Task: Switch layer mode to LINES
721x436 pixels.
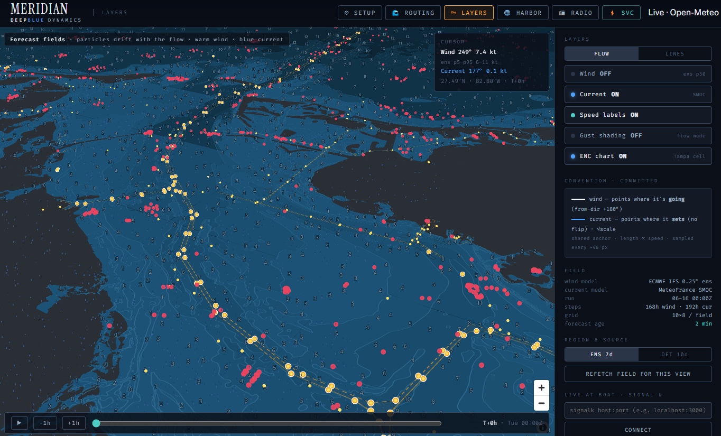Action: coord(674,53)
